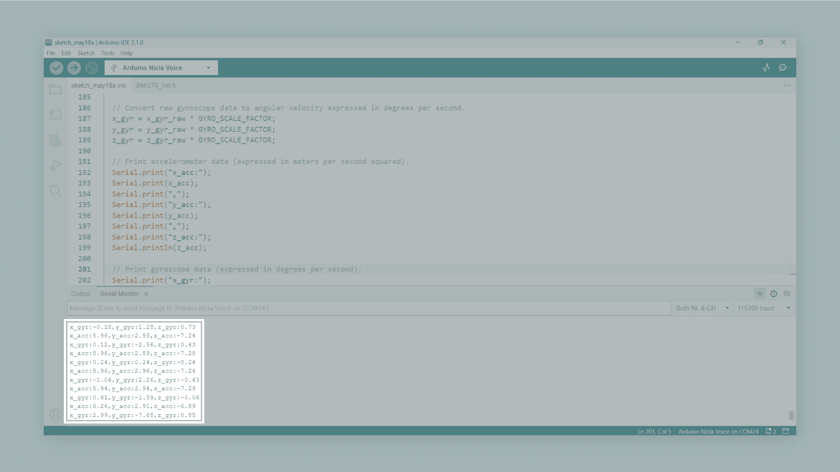Open the Library Manager sidebar
The image size is (840, 472).
[55, 140]
